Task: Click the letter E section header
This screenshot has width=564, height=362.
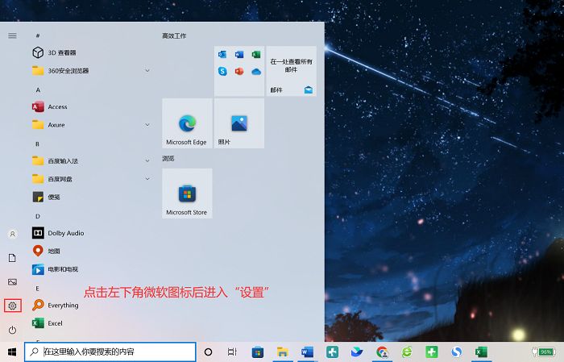Action: click(x=37, y=289)
